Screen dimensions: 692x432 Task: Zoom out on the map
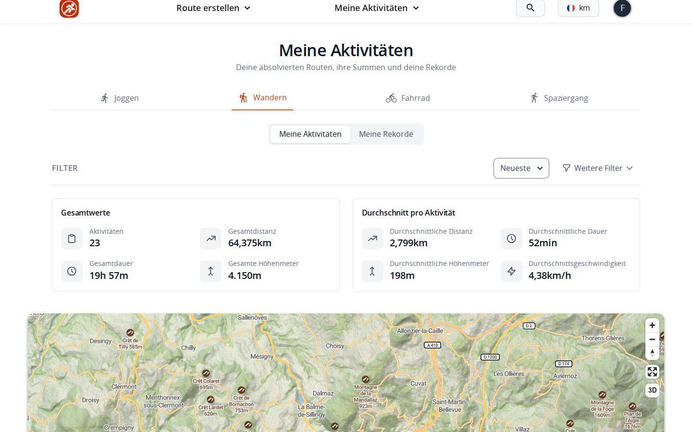point(652,339)
